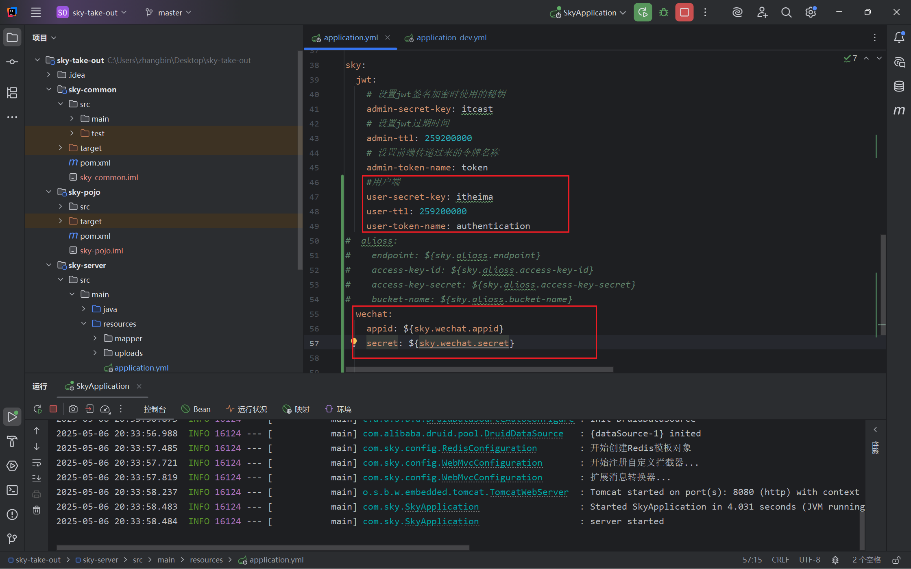
Task: Open the Problems tool window
Action: point(12,514)
